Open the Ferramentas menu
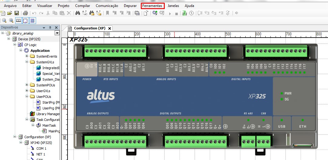Screen dimensions: 328x160 pyautogui.click(x=153, y=6)
